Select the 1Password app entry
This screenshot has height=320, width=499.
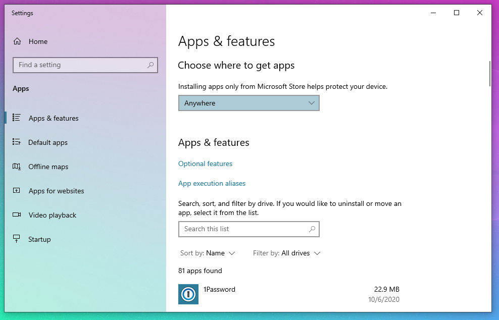(x=289, y=294)
